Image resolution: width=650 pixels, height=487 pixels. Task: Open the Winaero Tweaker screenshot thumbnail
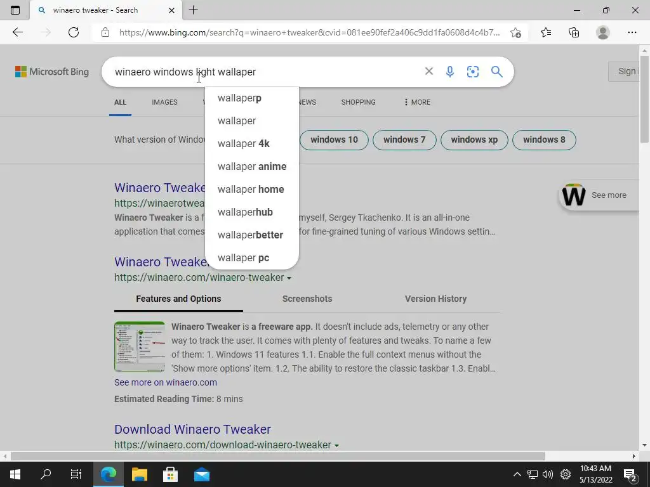pos(140,347)
